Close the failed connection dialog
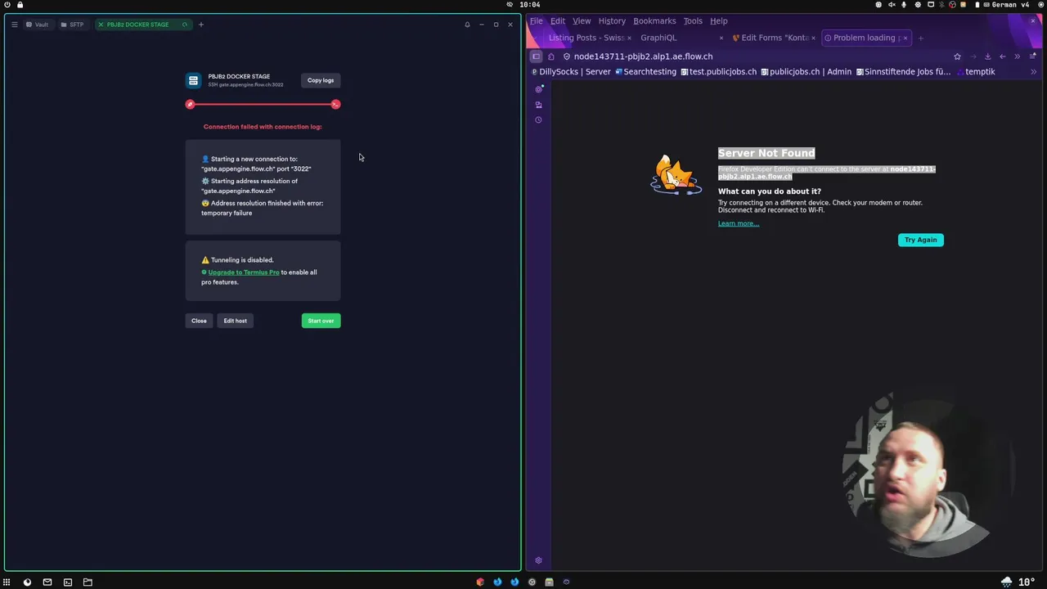The image size is (1047, 589). coord(199,321)
